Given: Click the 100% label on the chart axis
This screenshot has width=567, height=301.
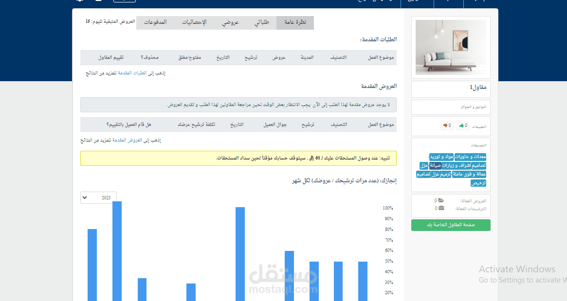Looking at the screenshot, I should 387,208.
